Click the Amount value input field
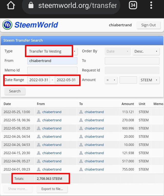Image resolution: width=164 pixels, height=196 pixels. point(128,80)
